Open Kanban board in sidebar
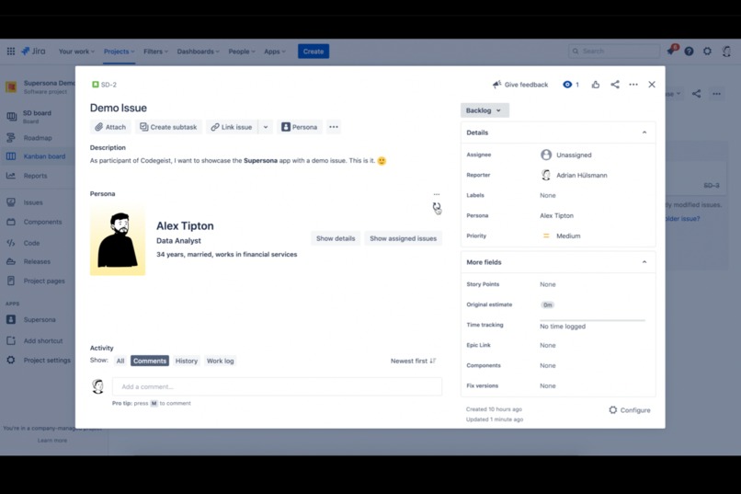741x494 pixels. [x=38, y=156]
